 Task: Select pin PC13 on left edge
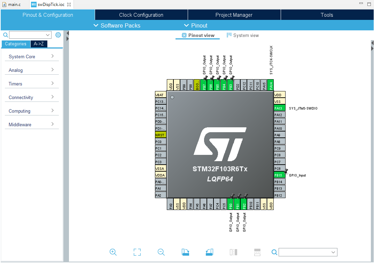(x=161, y=102)
